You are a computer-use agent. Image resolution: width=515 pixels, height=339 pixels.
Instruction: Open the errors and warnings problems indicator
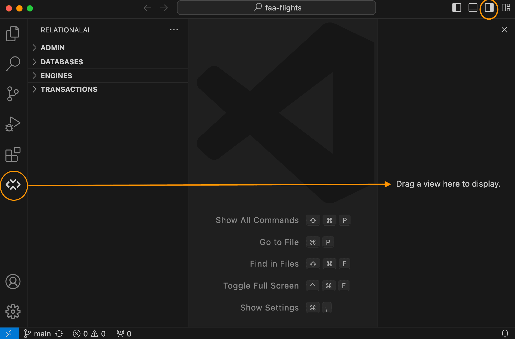tap(89, 334)
